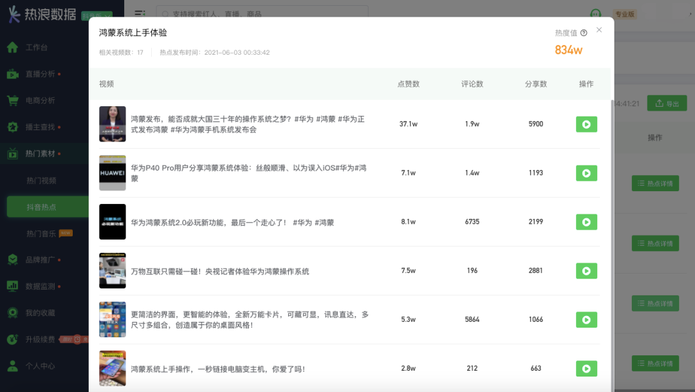
Task: Click the 专业版 badge in top bar
Action: click(x=625, y=14)
